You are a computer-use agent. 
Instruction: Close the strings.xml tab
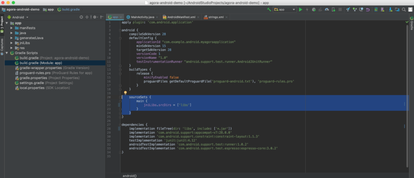coord(227,17)
